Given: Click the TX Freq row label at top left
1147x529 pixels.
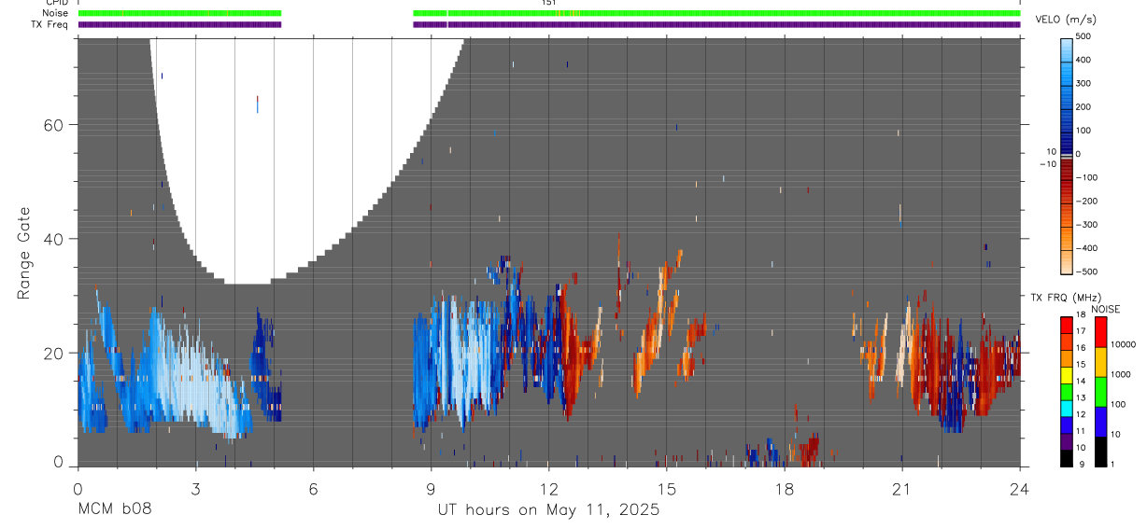Looking at the screenshot, I should [50, 24].
